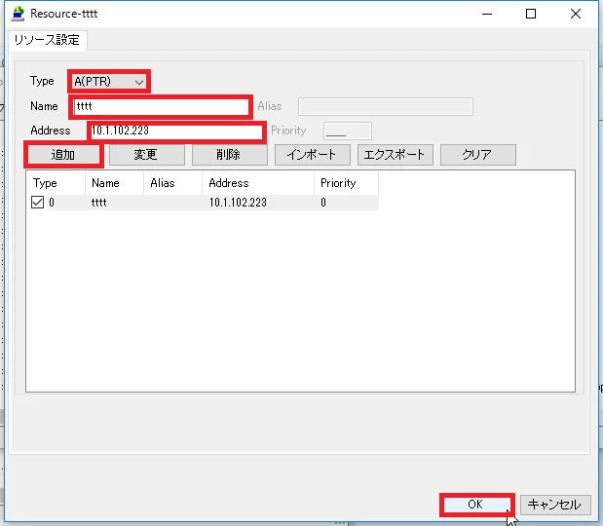Select the tttt name cell in list row
Screen dimensions: 603x526
pos(99,203)
